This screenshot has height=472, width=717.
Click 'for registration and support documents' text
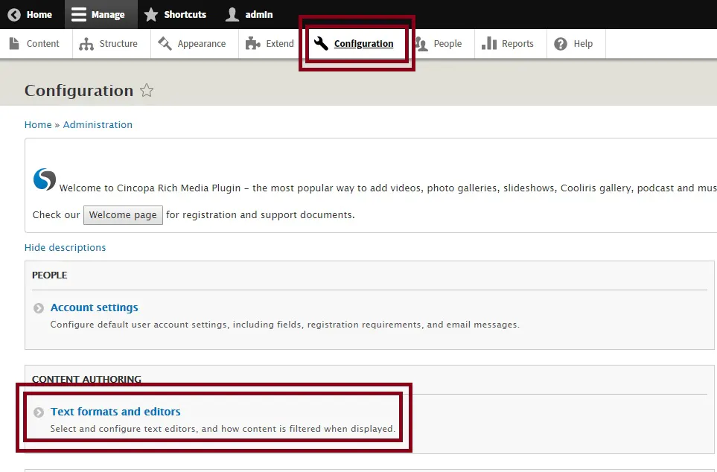(260, 215)
